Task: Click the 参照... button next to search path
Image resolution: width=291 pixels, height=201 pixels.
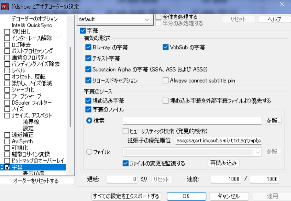Action: click(273, 121)
